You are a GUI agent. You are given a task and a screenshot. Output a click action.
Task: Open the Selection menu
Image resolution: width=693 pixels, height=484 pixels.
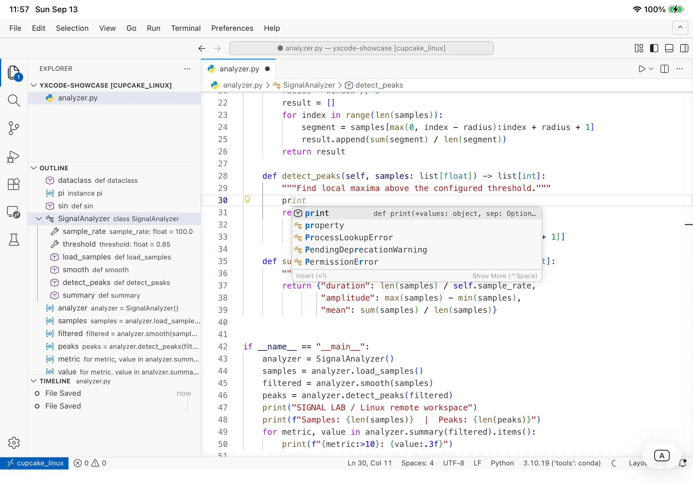pos(72,28)
